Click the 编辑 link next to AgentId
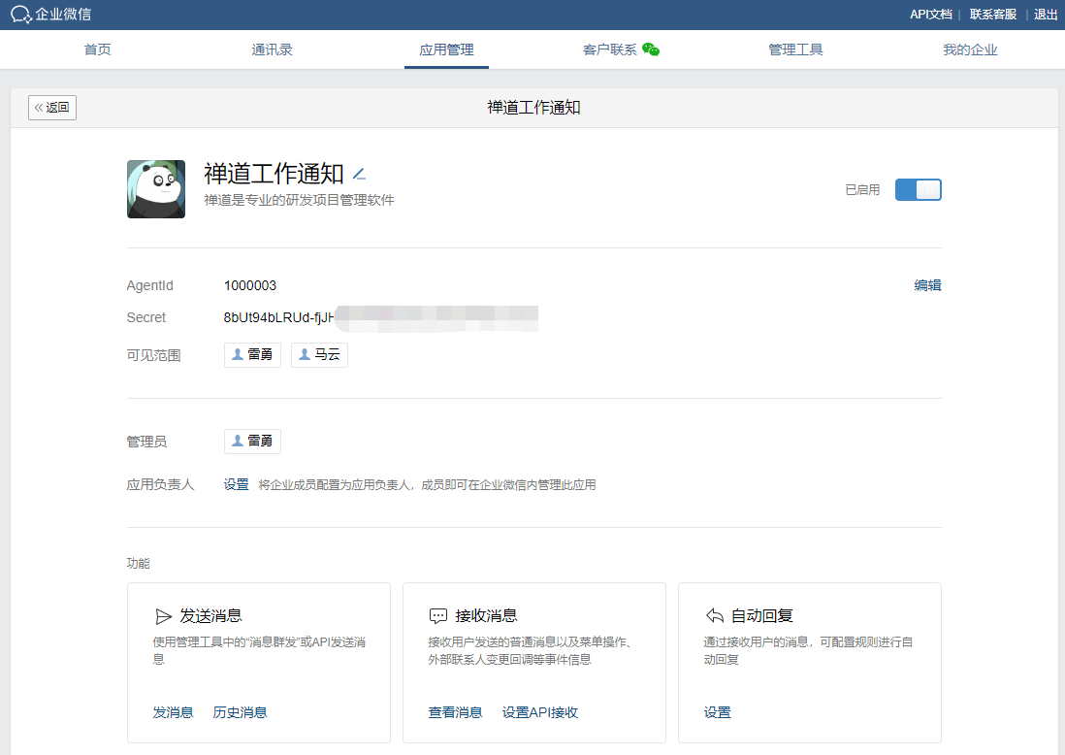 pos(927,285)
